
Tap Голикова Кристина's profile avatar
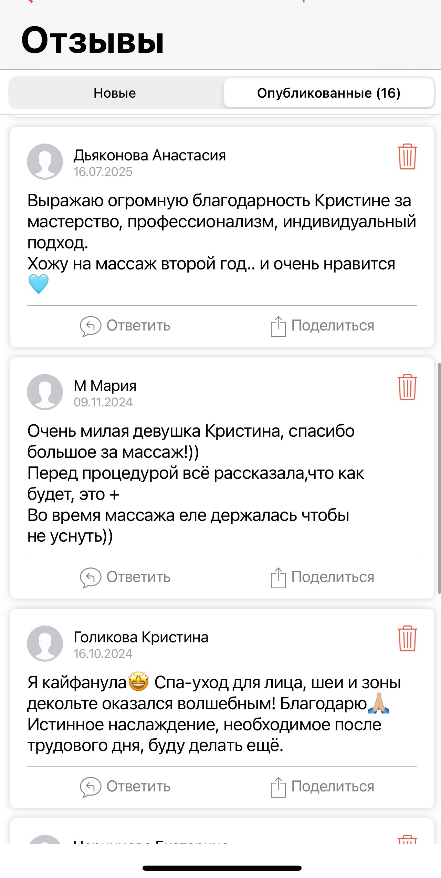tap(45, 643)
